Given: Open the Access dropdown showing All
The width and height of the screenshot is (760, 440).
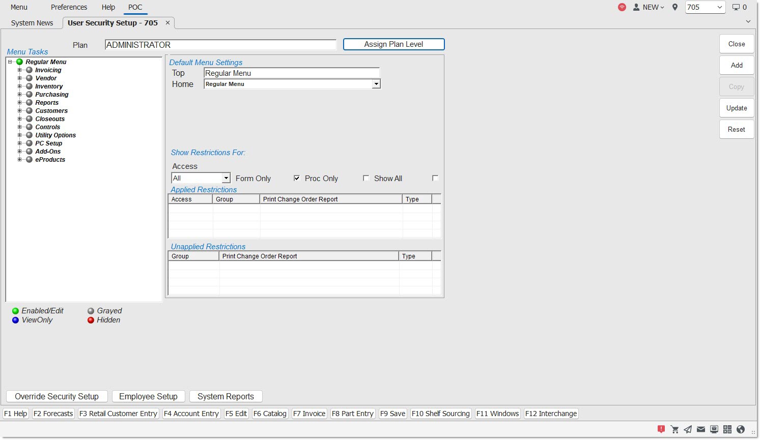Looking at the screenshot, I should click(226, 178).
